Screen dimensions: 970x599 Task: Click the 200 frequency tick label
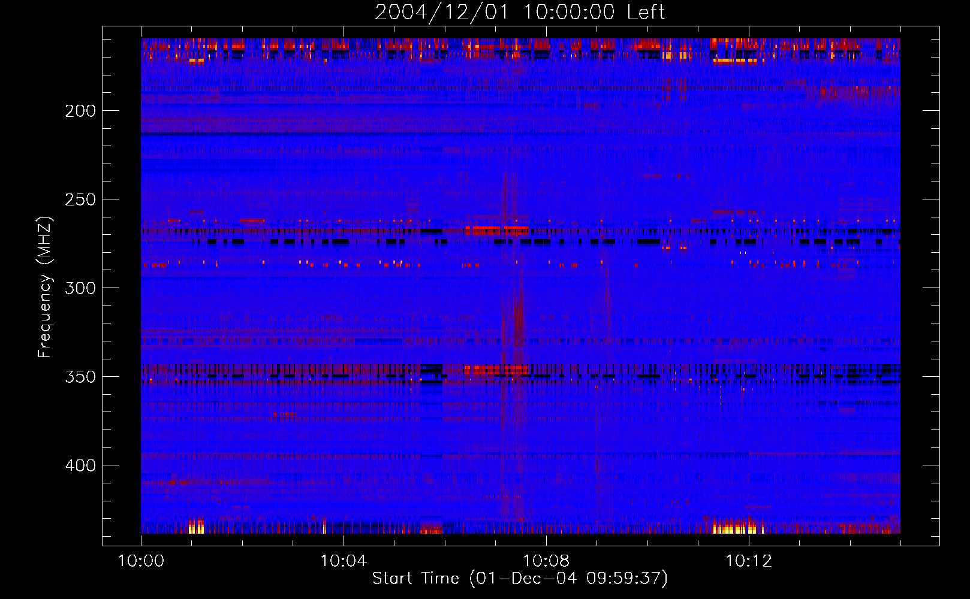tap(80, 111)
